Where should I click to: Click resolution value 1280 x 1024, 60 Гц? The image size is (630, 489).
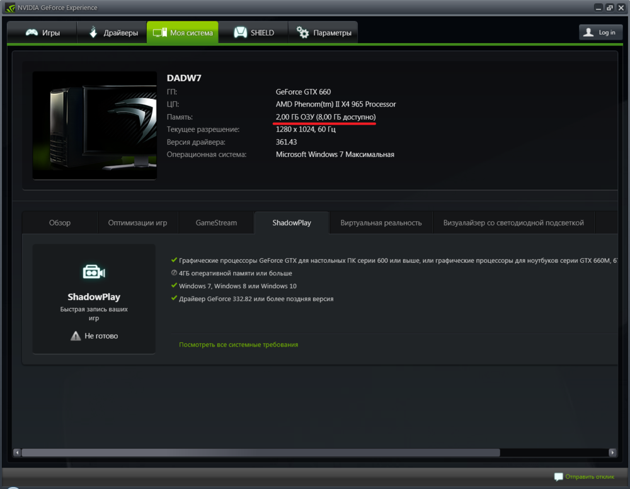tap(306, 129)
